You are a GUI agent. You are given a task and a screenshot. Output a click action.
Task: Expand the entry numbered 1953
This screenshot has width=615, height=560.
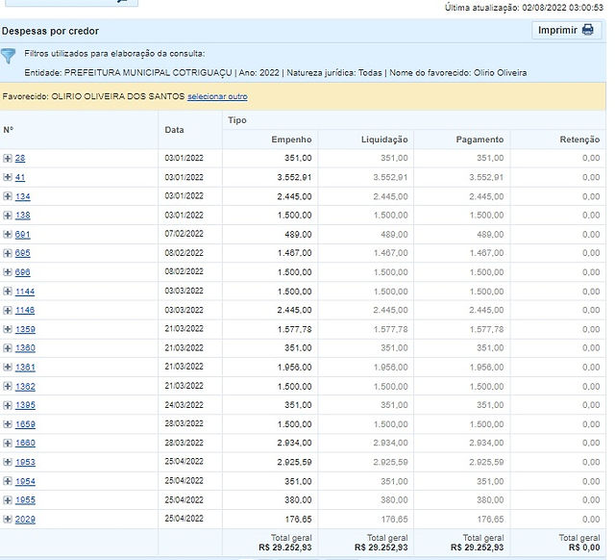tap(7, 462)
